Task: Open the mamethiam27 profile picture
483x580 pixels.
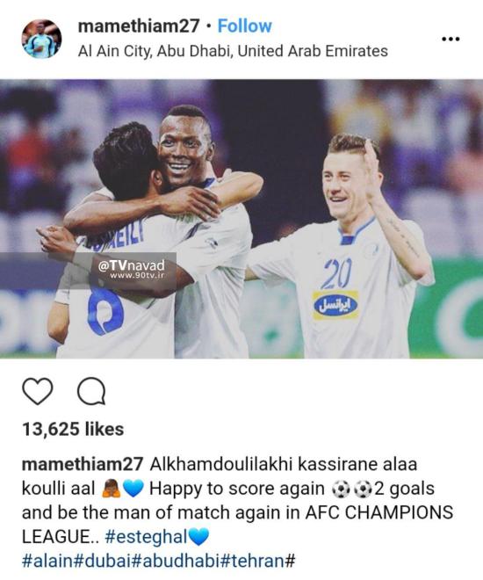Action: click(x=41, y=39)
